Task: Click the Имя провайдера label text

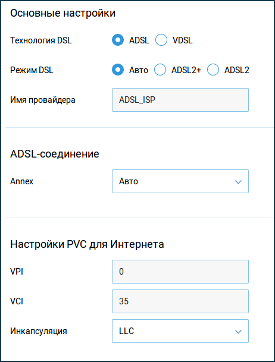Action: point(43,100)
